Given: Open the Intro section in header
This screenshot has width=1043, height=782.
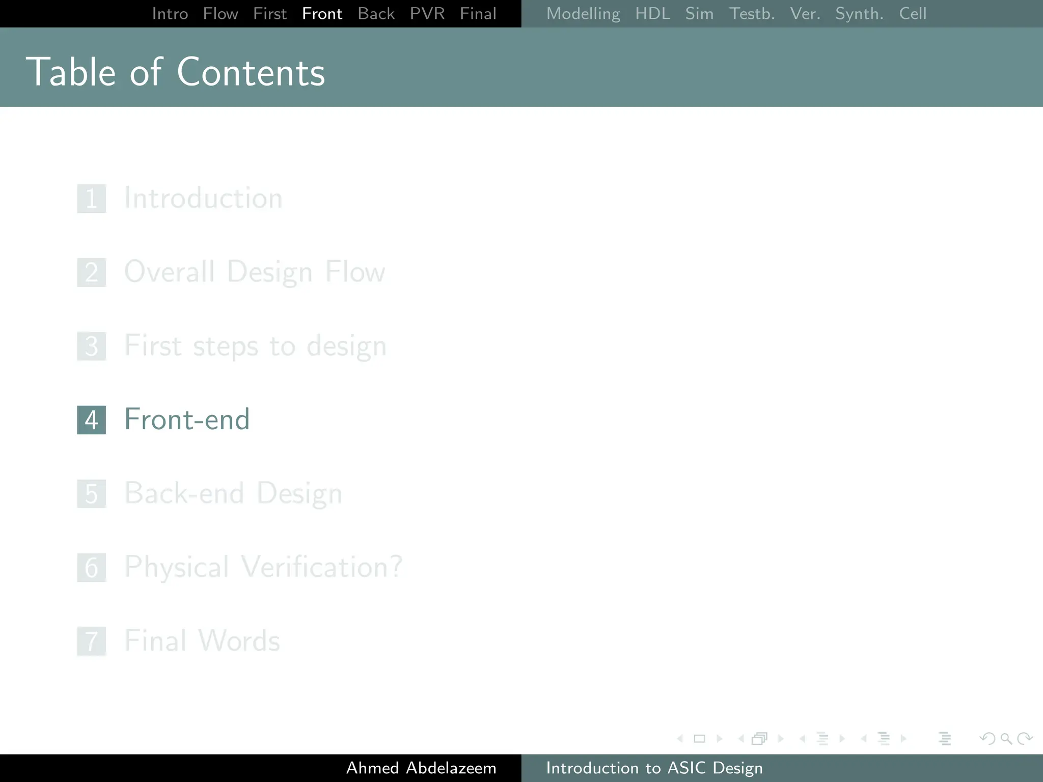Looking at the screenshot, I should [x=170, y=14].
